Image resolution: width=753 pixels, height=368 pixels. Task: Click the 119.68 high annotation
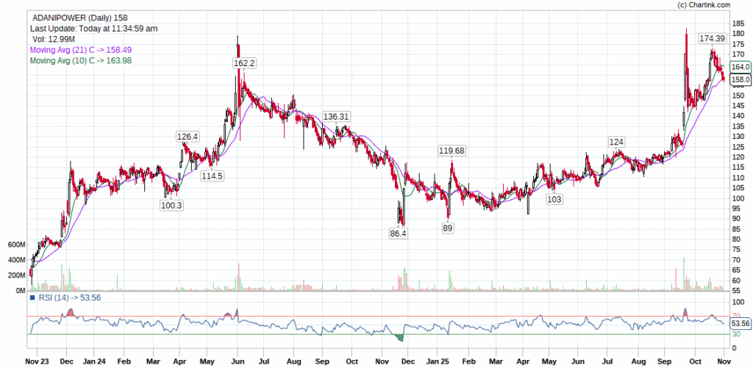click(x=452, y=151)
